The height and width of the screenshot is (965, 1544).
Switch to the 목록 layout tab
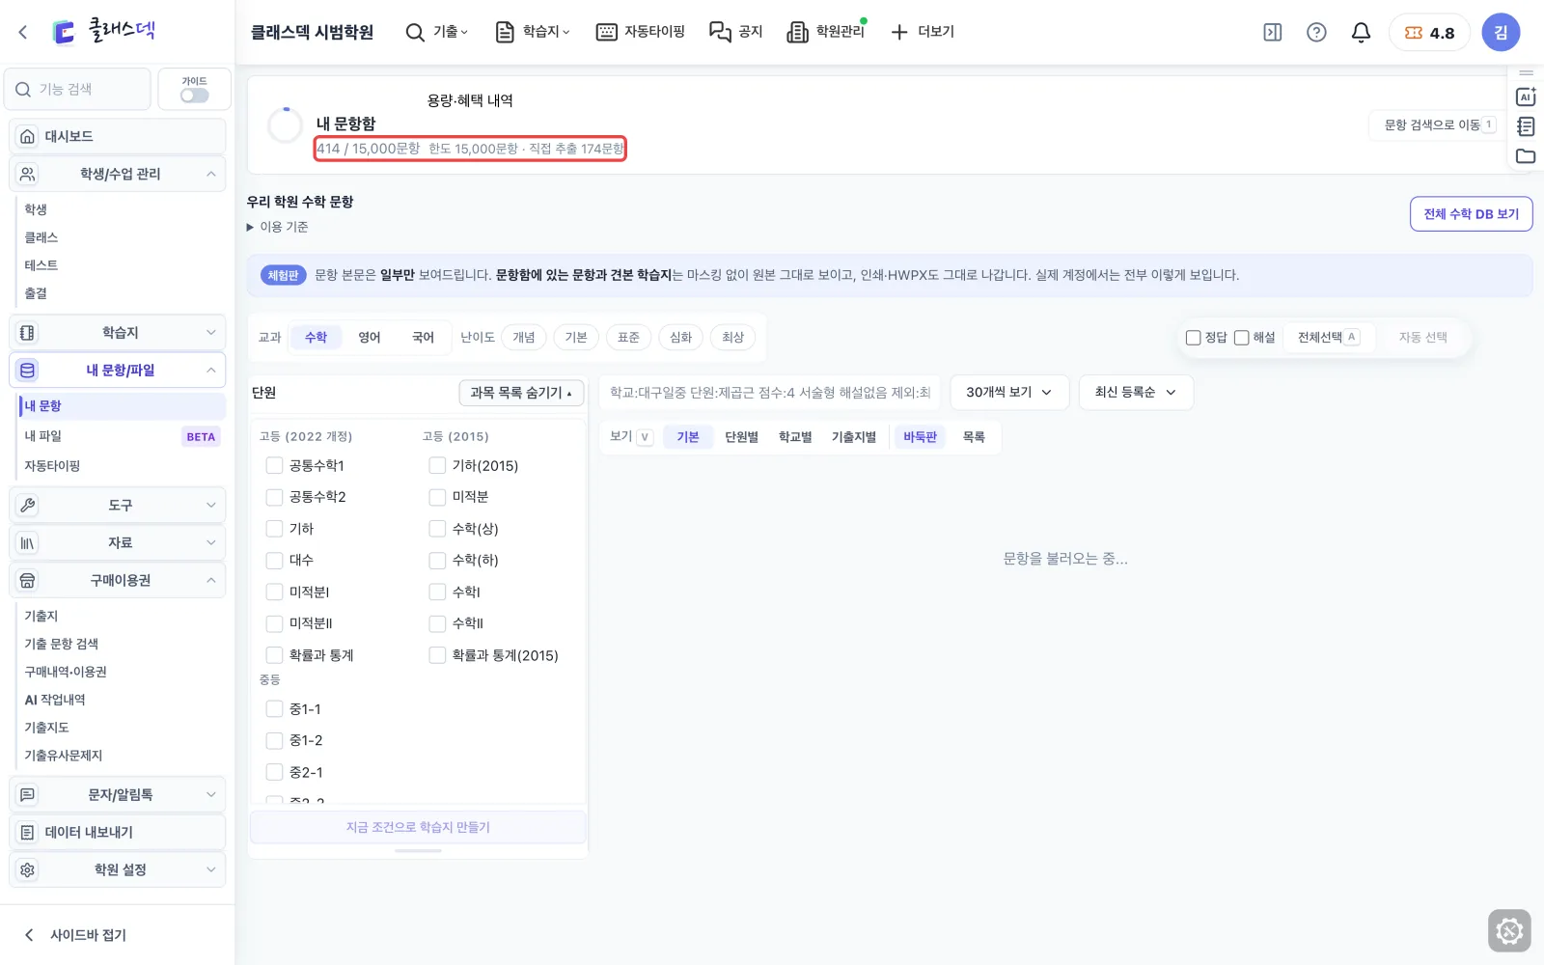pyautogui.click(x=974, y=437)
